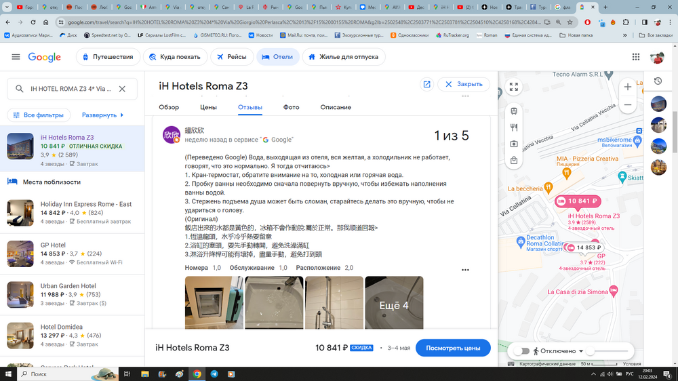This screenshot has width=678, height=381.
Task: Reload the browser page
Action: (x=33, y=22)
